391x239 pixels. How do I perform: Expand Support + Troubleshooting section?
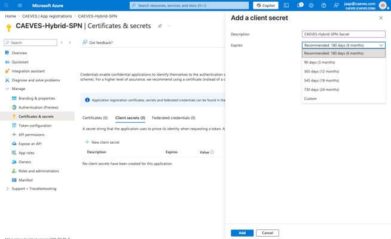point(7,189)
